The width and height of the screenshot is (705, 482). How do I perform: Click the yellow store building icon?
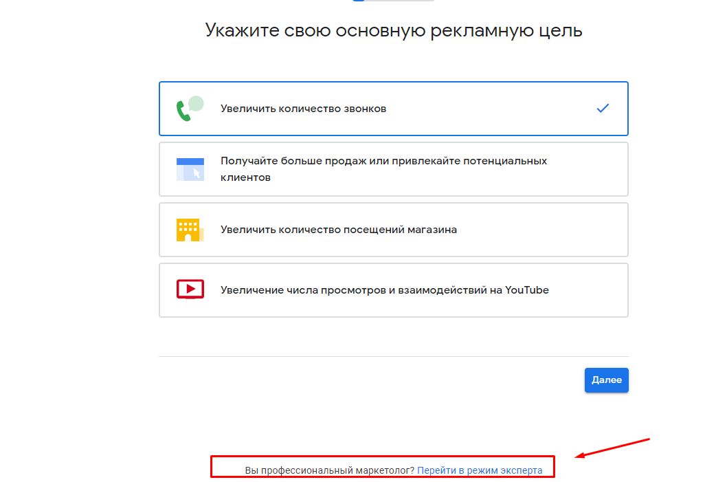coord(188,230)
